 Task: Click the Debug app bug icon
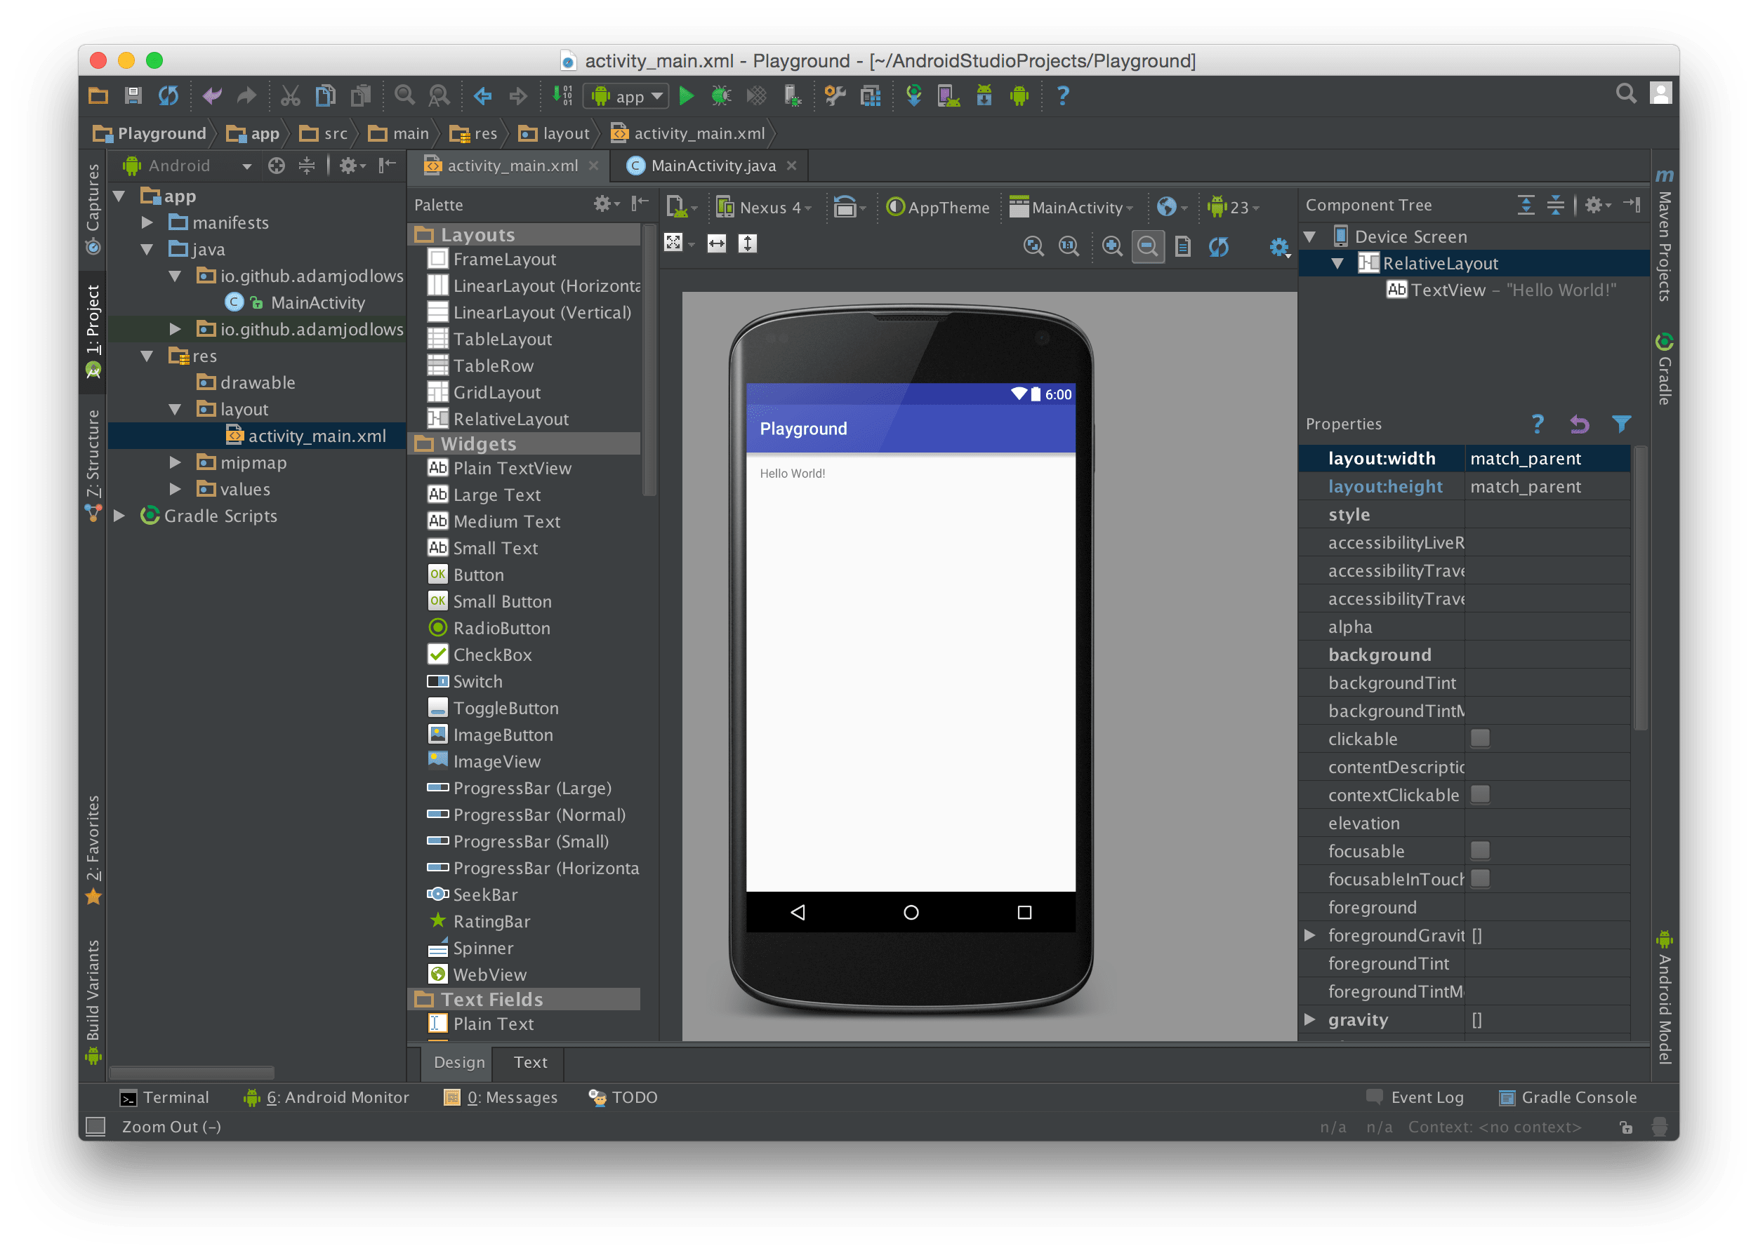pyautogui.click(x=720, y=95)
